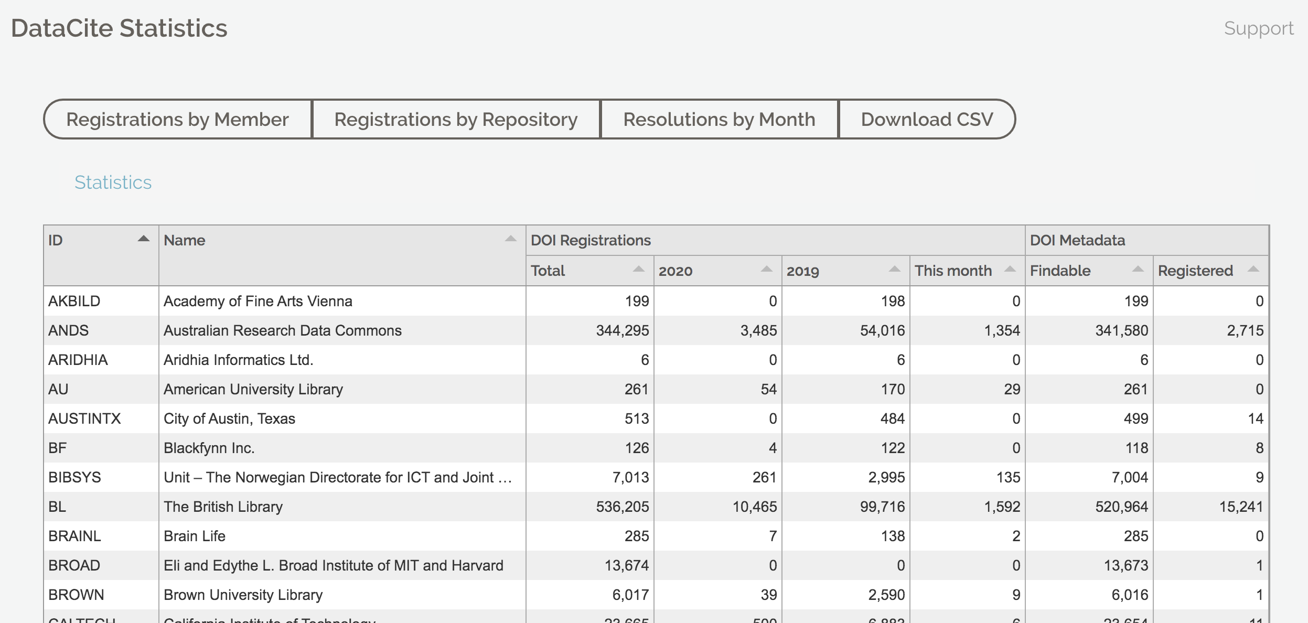
Task: Click Brain Life name
Action: (195, 536)
